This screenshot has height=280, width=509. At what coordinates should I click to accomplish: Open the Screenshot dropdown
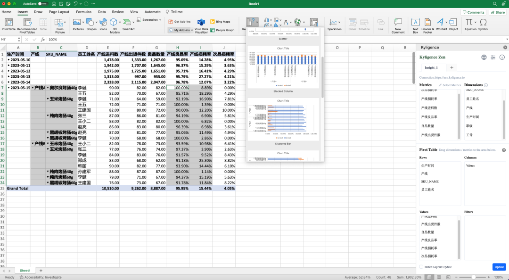click(x=160, y=20)
